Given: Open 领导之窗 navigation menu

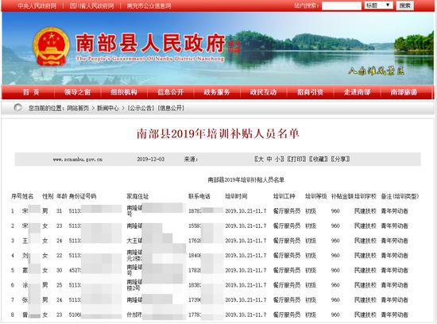Looking at the screenshot, I should pos(77,92).
